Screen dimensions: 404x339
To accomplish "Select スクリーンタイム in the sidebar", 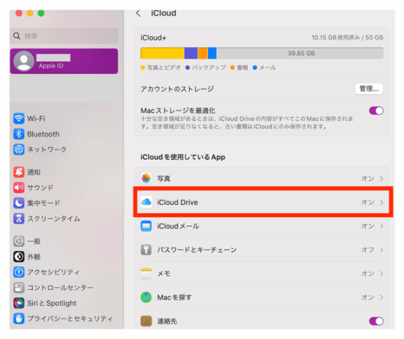I will [x=64, y=219].
